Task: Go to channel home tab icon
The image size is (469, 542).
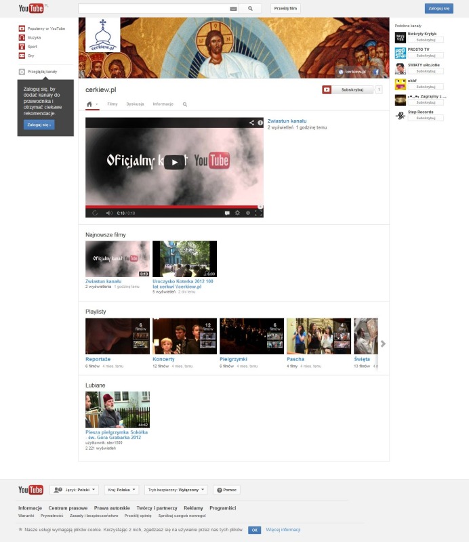Action: click(x=89, y=104)
